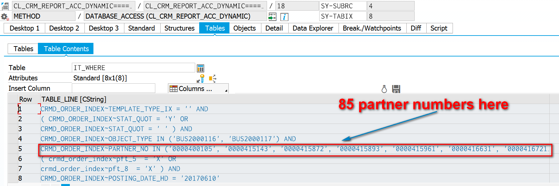
Task: Click the line number field 18
Action: point(297,6)
